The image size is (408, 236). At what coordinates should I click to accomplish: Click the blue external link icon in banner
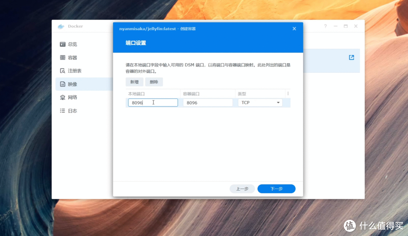point(351,57)
